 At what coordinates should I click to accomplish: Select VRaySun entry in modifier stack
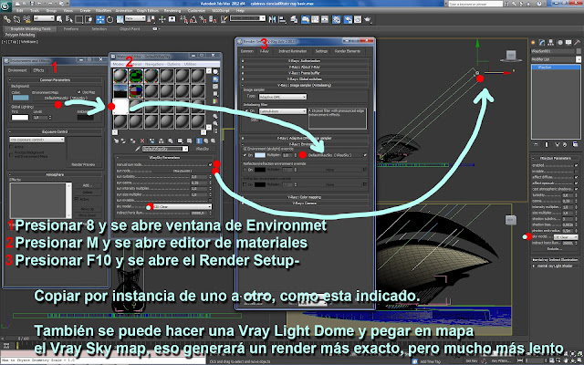pyautogui.click(x=556, y=68)
